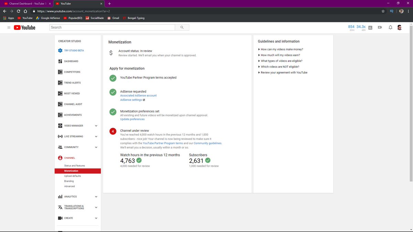This screenshot has width=413, height=232.
Task: Click the browser reload button
Action: pos(18,11)
